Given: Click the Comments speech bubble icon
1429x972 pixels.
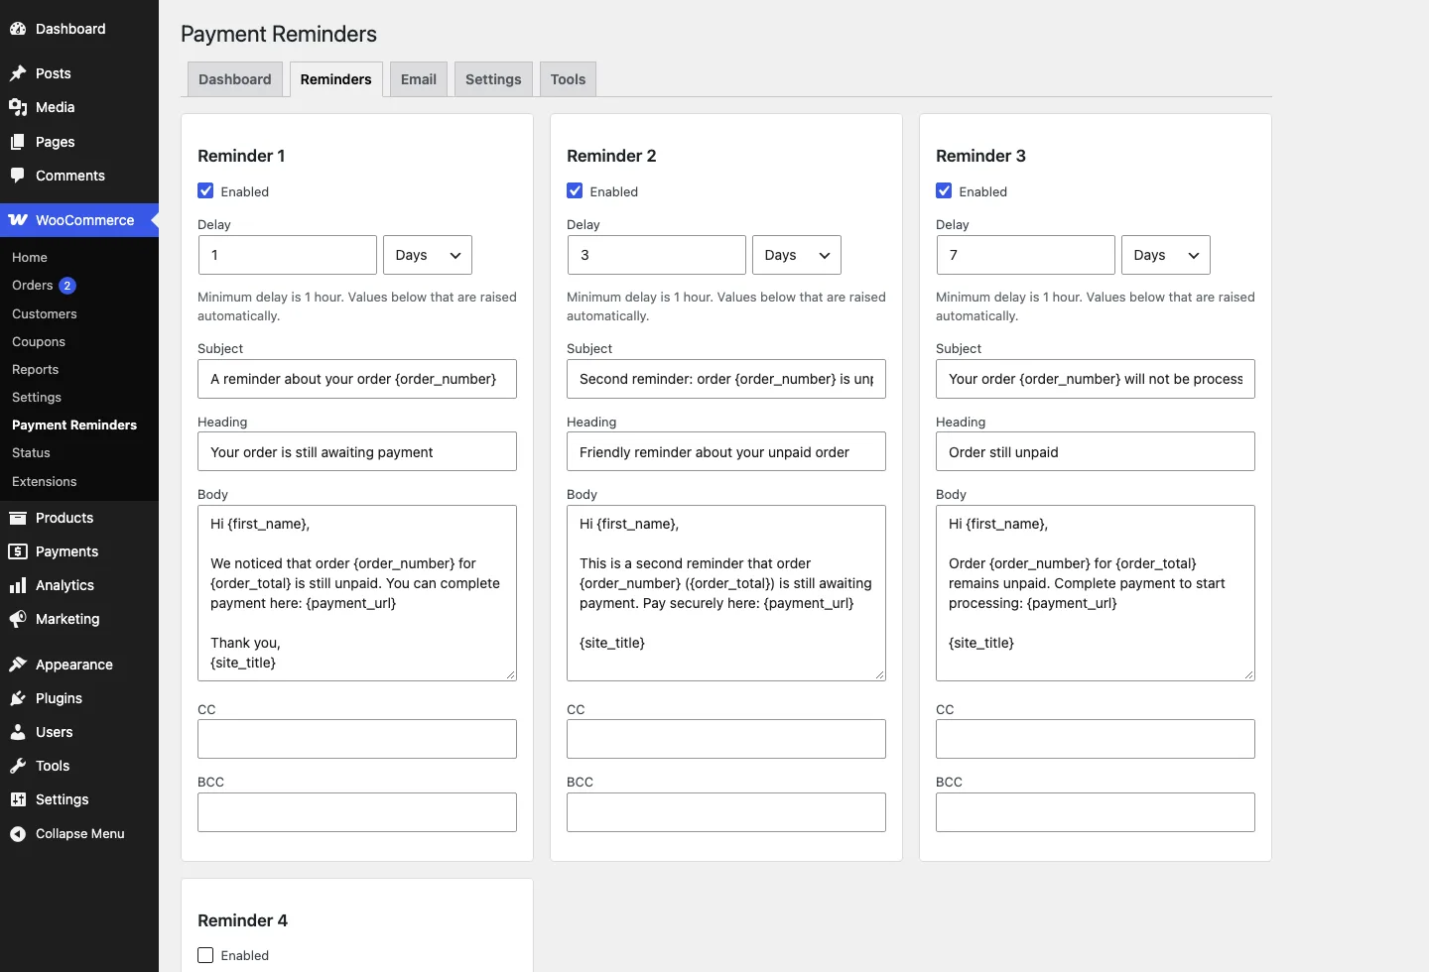Looking at the screenshot, I should pos(18,176).
